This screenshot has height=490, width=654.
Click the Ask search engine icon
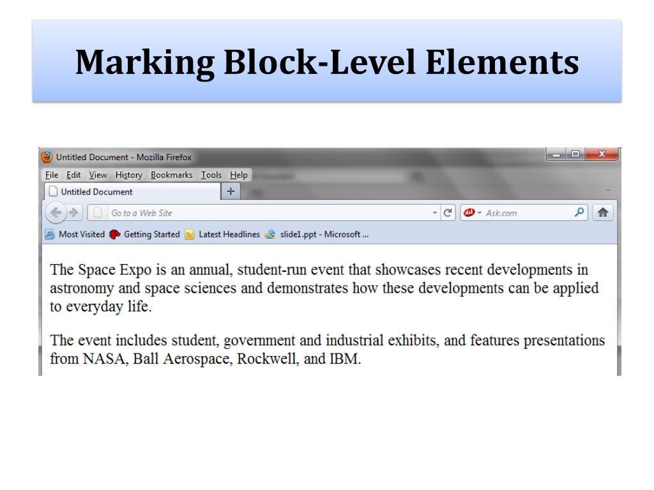469,213
